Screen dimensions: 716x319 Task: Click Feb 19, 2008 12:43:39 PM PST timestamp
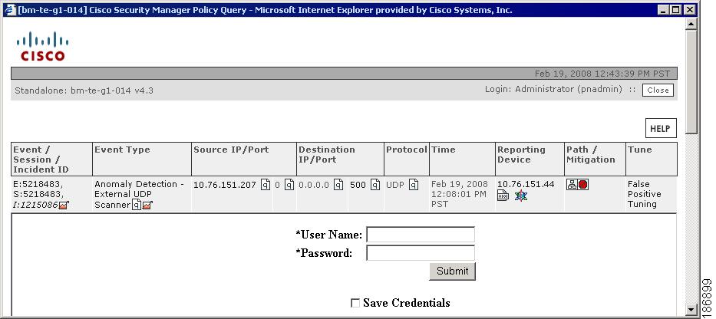[x=603, y=74]
